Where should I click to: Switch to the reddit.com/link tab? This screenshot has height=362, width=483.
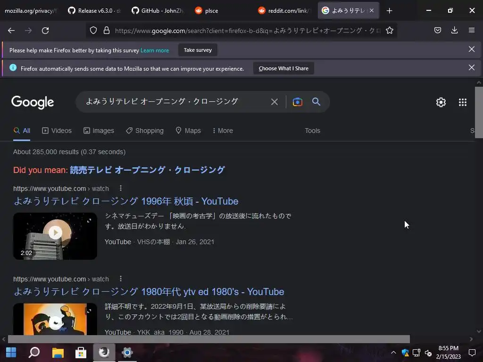pos(284,11)
